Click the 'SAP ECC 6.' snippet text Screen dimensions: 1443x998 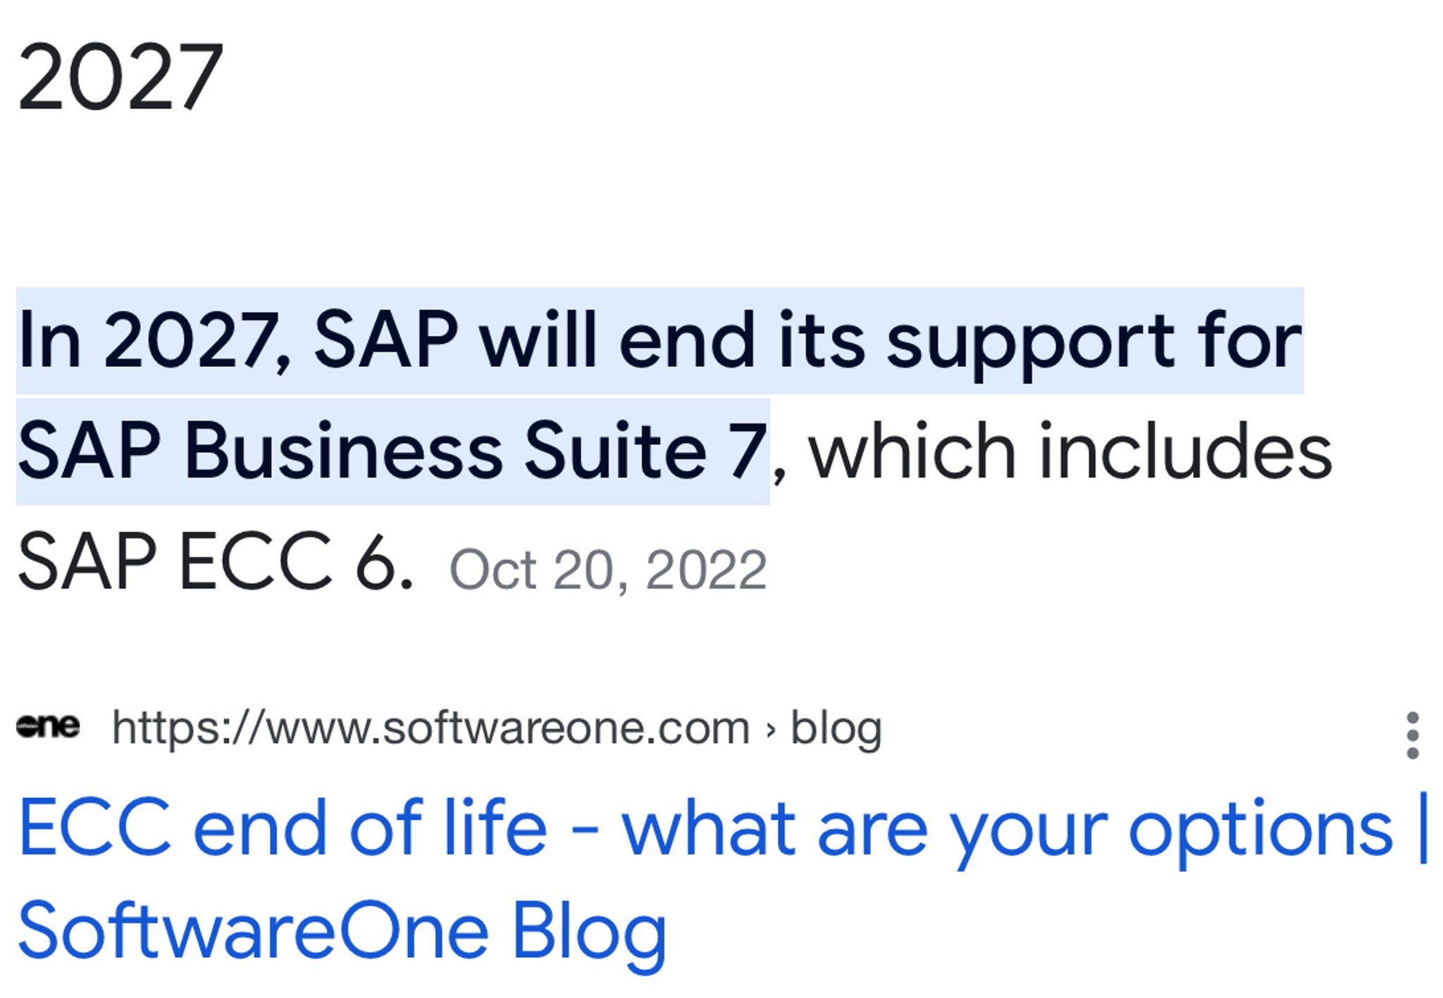(x=216, y=561)
